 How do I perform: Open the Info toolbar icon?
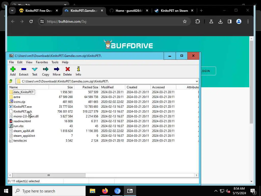(x=78, y=71)
